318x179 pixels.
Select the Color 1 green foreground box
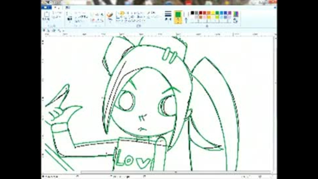point(178,17)
